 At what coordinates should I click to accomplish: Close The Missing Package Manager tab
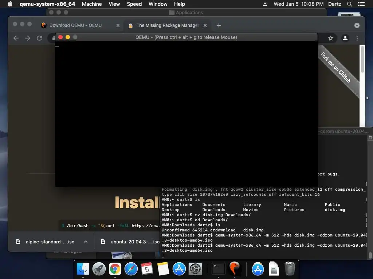[x=205, y=25]
